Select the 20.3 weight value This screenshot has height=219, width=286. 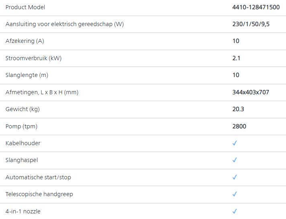(238, 109)
